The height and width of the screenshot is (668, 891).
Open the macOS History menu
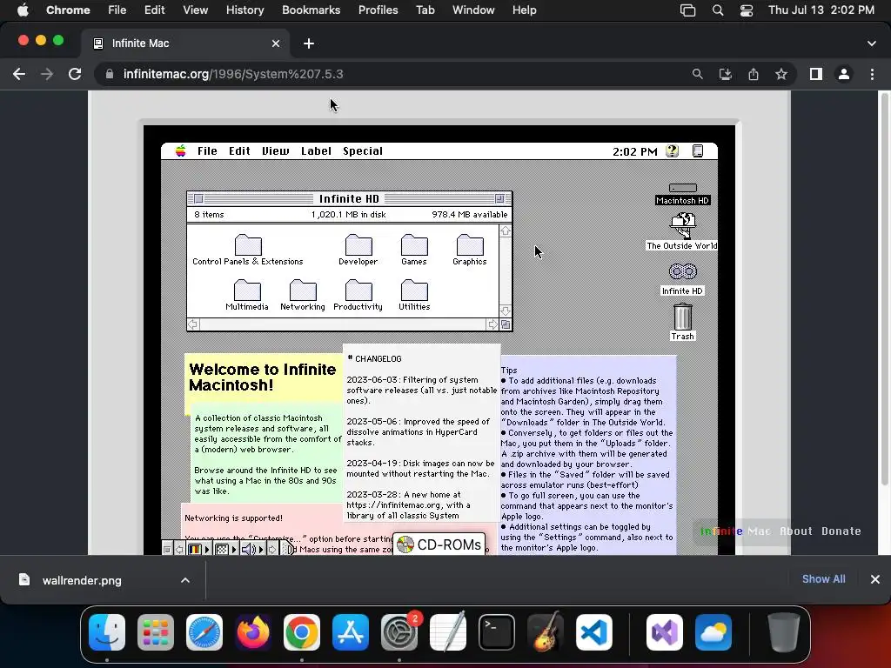pos(245,10)
